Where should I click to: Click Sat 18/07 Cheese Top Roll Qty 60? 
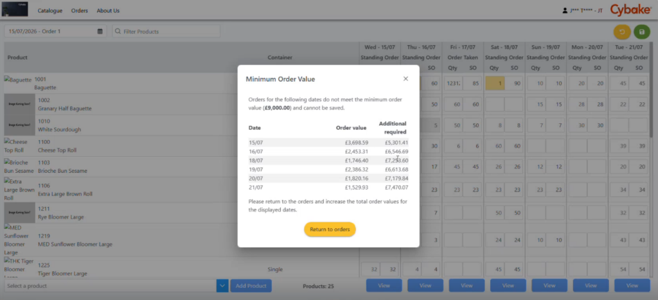pyautogui.click(x=495, y=146)
